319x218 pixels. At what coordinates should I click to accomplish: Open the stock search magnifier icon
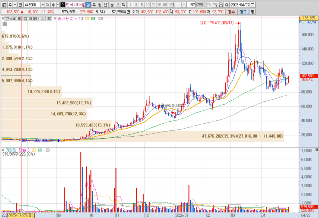tap(47, 5)
